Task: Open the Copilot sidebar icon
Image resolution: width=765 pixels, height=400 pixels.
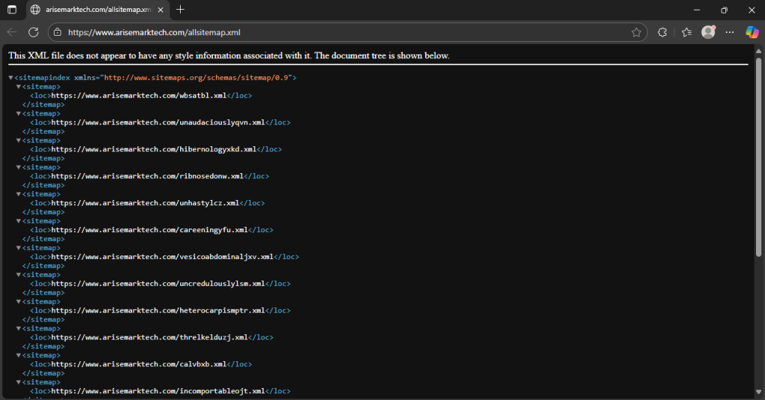Action: [752, 32]
